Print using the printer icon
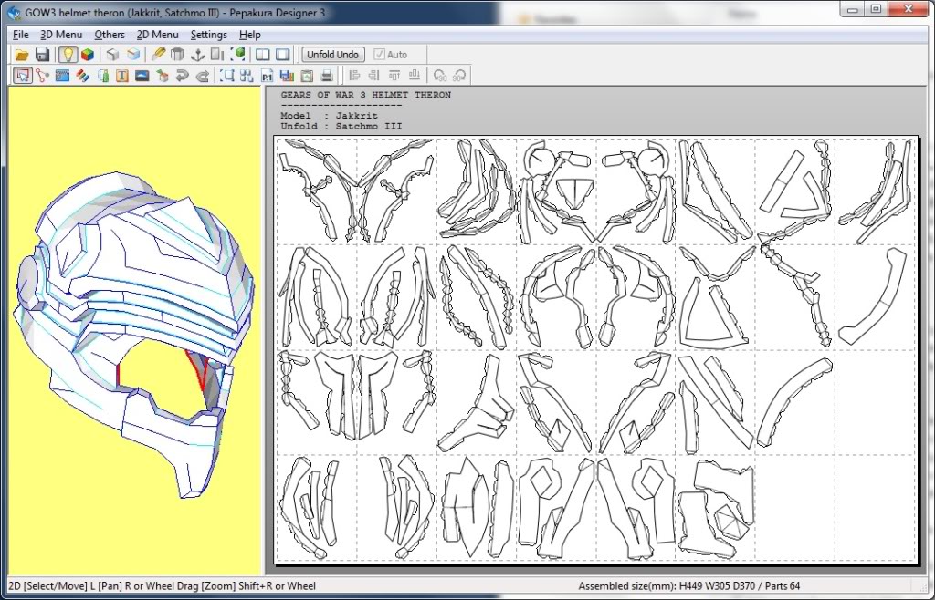Viewport: 935px width, 600px height. tap(327, 76)
